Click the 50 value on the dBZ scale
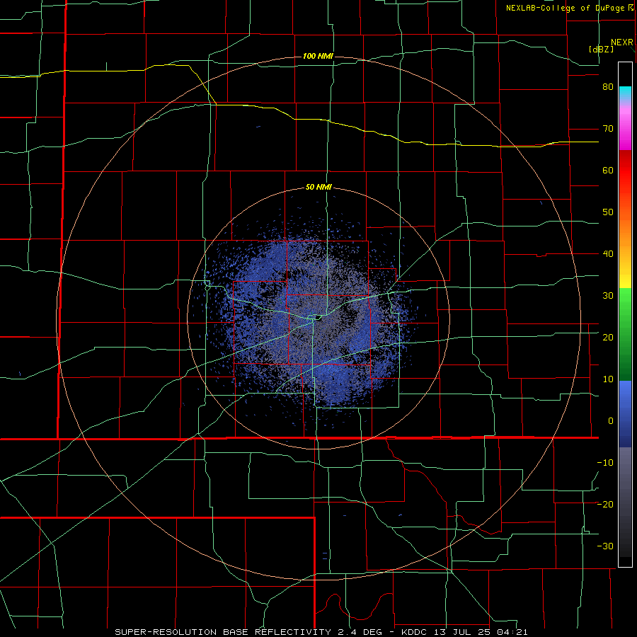This screenshot has width=637, height=637. pyautogui.click(x=608, y=212)
